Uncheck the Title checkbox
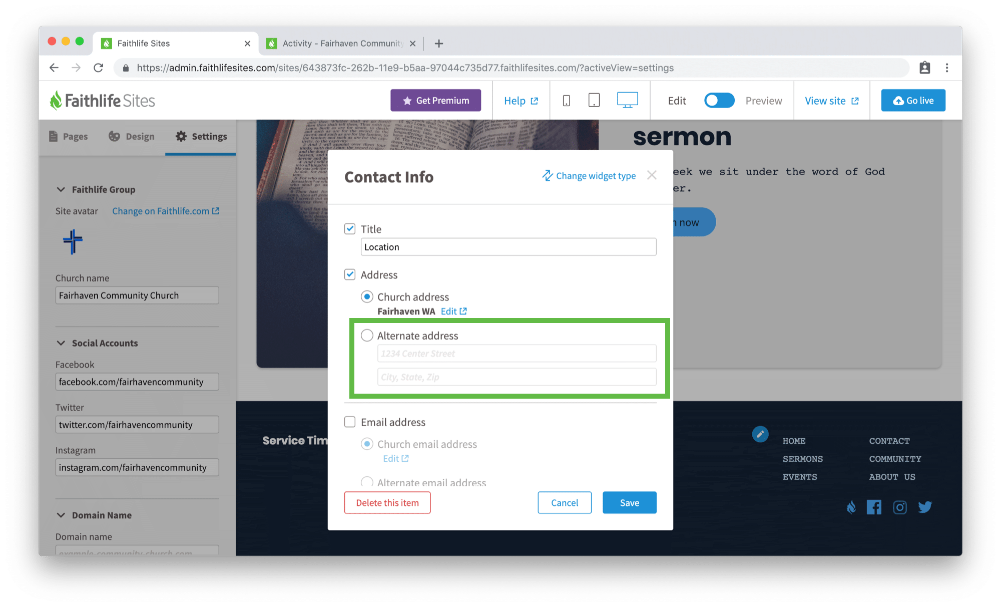 (x=350, y=229)
